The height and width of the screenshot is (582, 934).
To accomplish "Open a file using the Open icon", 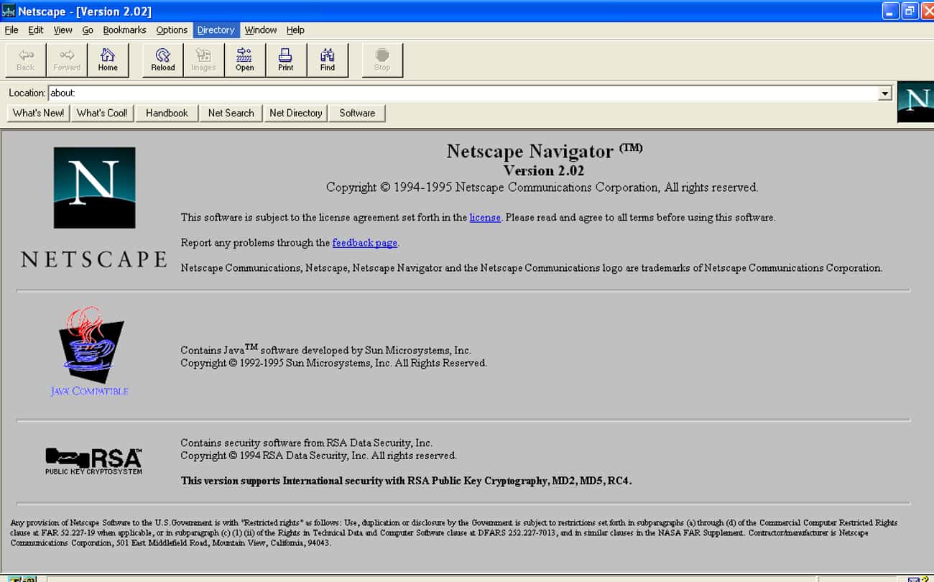I will coord(244,59).
